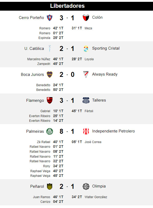Select the Flamengo 3 - 1 score

tap(67, 100)
